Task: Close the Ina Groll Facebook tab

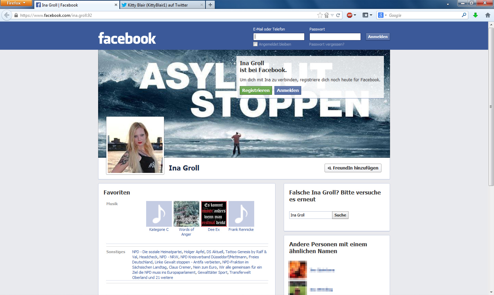Action: [116, 5]
